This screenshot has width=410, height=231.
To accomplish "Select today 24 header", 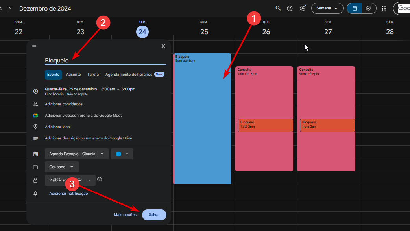I will pyautogui.click(x=142, y=32).
